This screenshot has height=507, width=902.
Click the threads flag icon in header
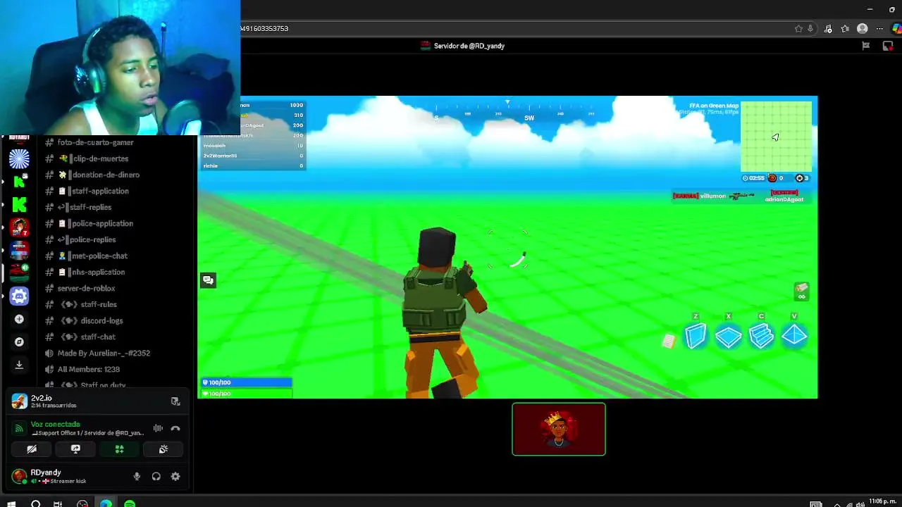866,46
